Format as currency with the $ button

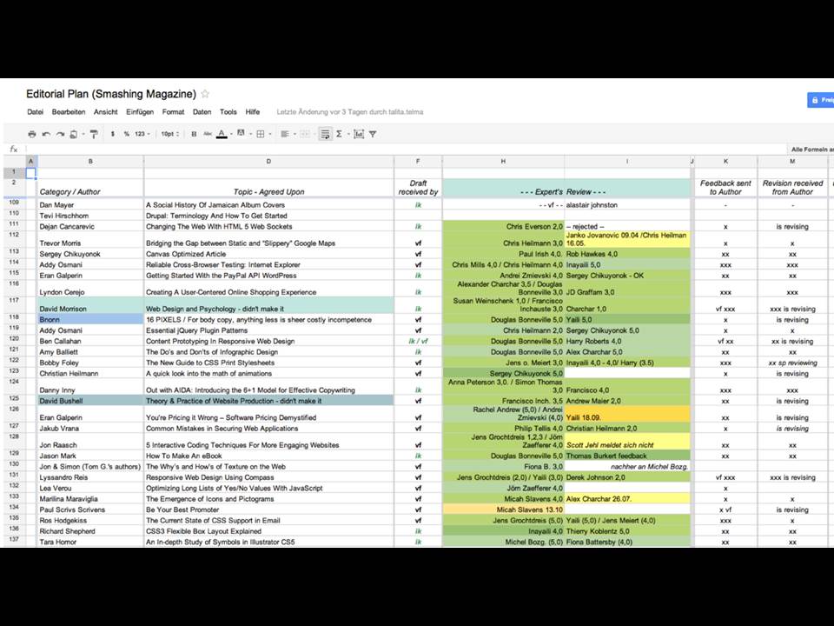click(113, 134)
